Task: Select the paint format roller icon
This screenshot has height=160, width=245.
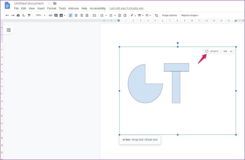Action: (x=29, y=15)
